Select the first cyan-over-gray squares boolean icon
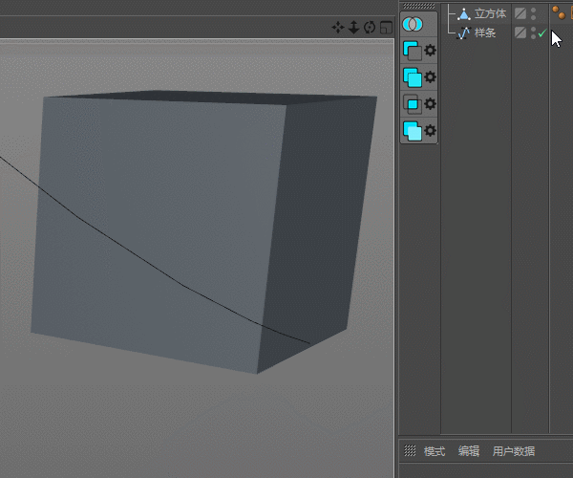The width and height of the screenshot is (573, 478). tap(413, 51)
